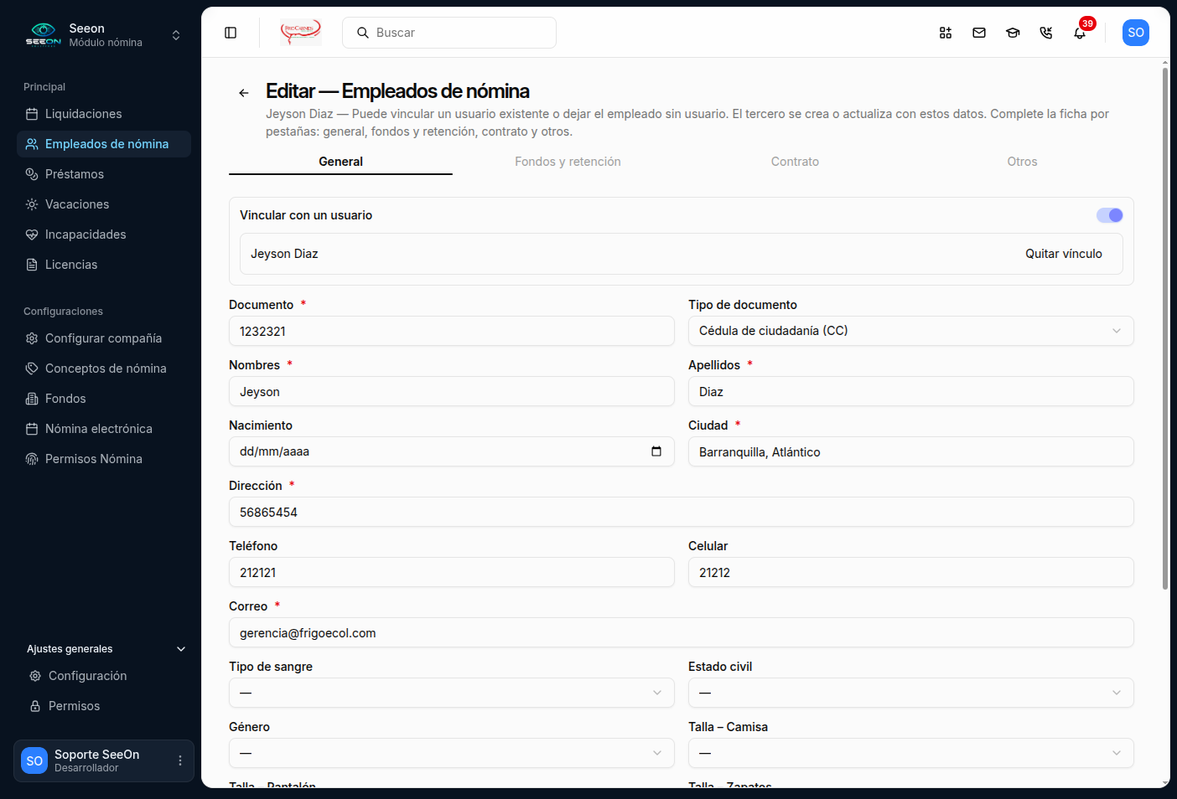Toggle off Vincular con un usuario switch
The image size is (1177, 799).
pos(1110,215)
